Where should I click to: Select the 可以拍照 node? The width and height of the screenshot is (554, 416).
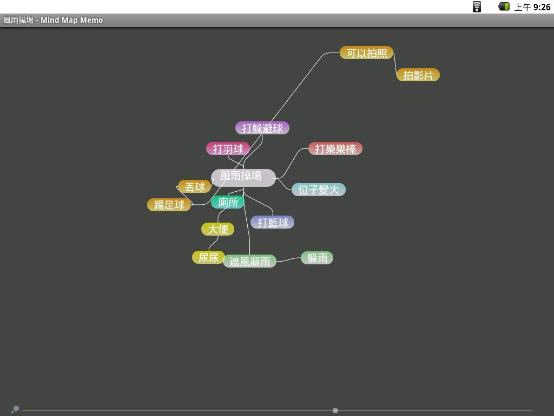coord(366,53)
